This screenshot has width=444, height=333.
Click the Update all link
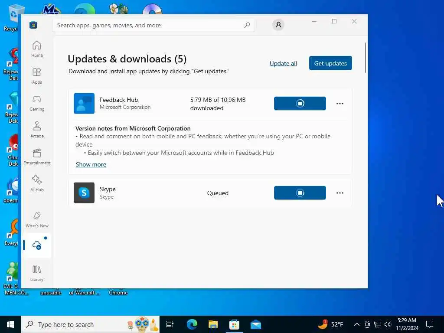tap(283, 63)
